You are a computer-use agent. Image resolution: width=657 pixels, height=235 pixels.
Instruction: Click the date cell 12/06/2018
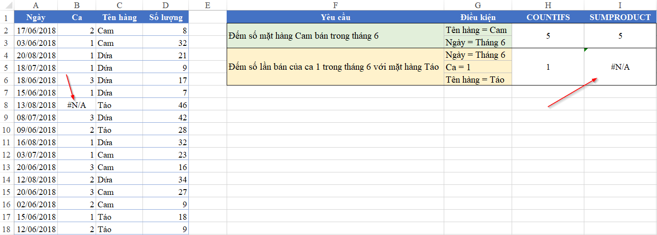pos(36,229)
